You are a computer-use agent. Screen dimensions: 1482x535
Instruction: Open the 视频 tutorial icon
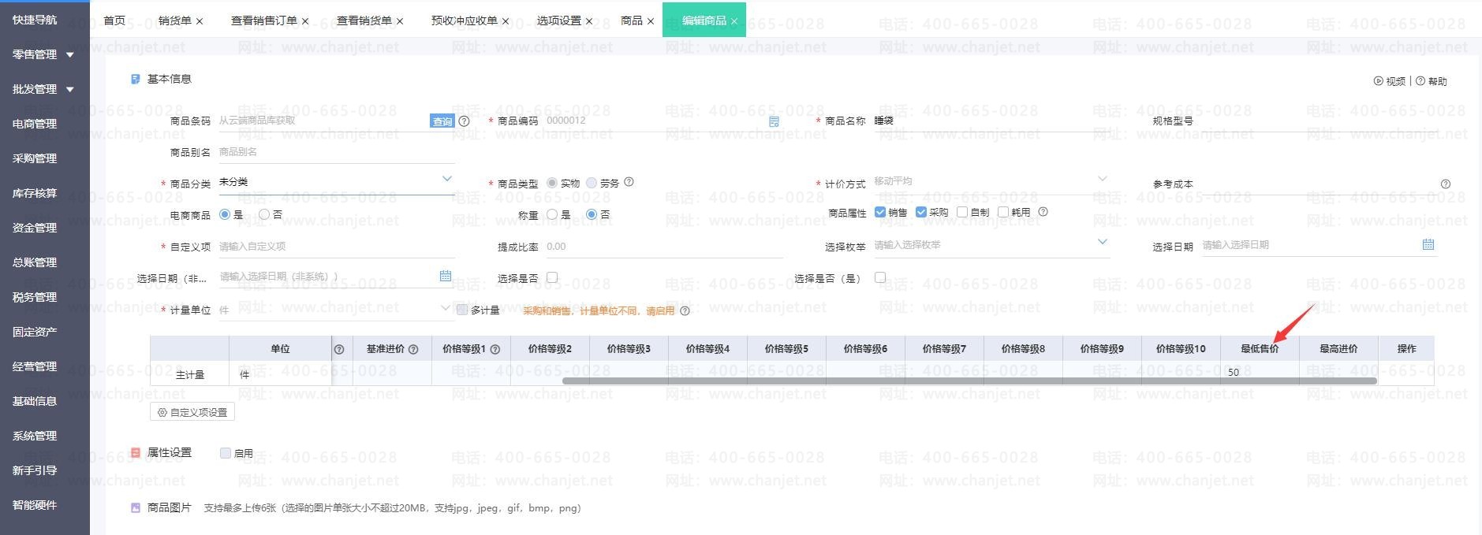point(1378,81)
